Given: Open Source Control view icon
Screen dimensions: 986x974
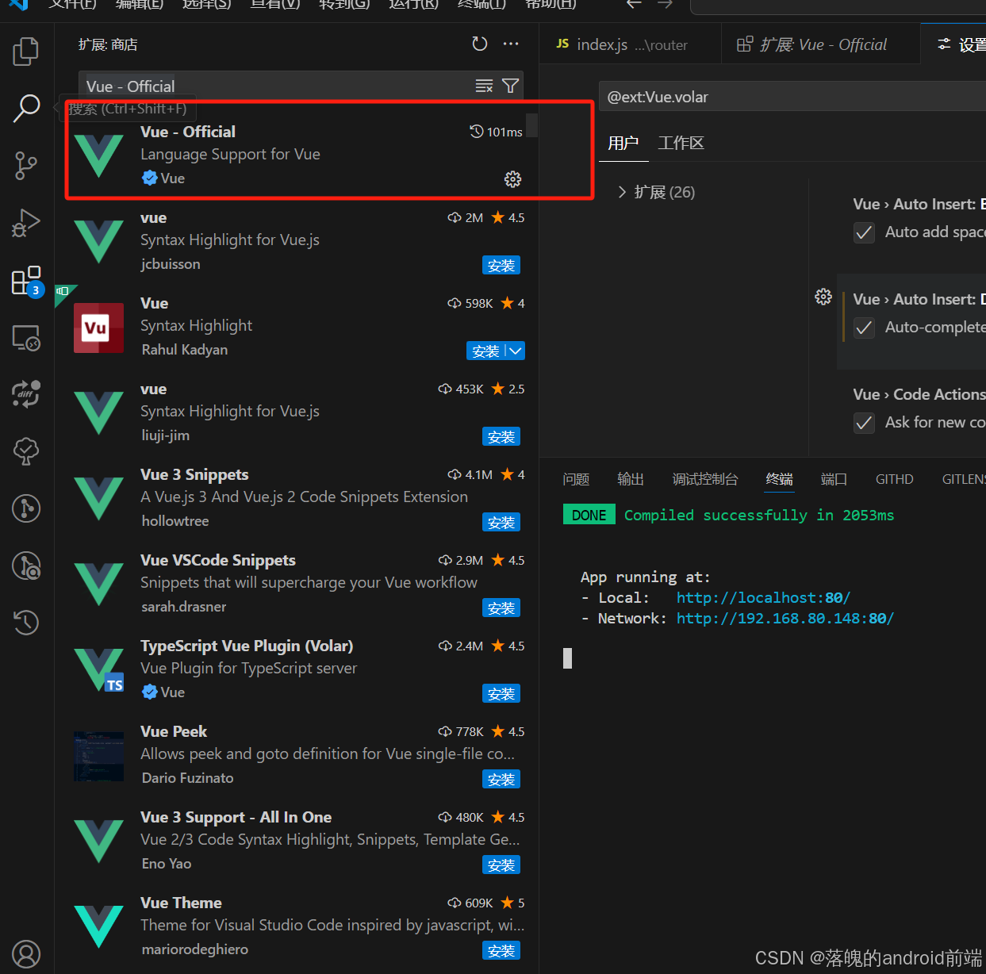Looking at the screenshot, I should coord(25,166).
